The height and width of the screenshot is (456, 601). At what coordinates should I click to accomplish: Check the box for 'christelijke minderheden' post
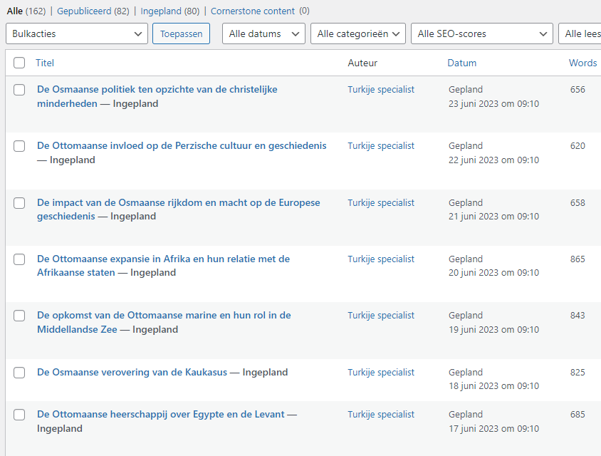click(19, 90)
